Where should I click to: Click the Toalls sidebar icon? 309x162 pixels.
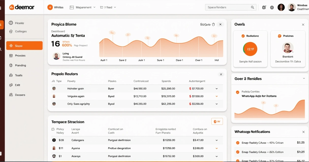click(x=11, y=75)
